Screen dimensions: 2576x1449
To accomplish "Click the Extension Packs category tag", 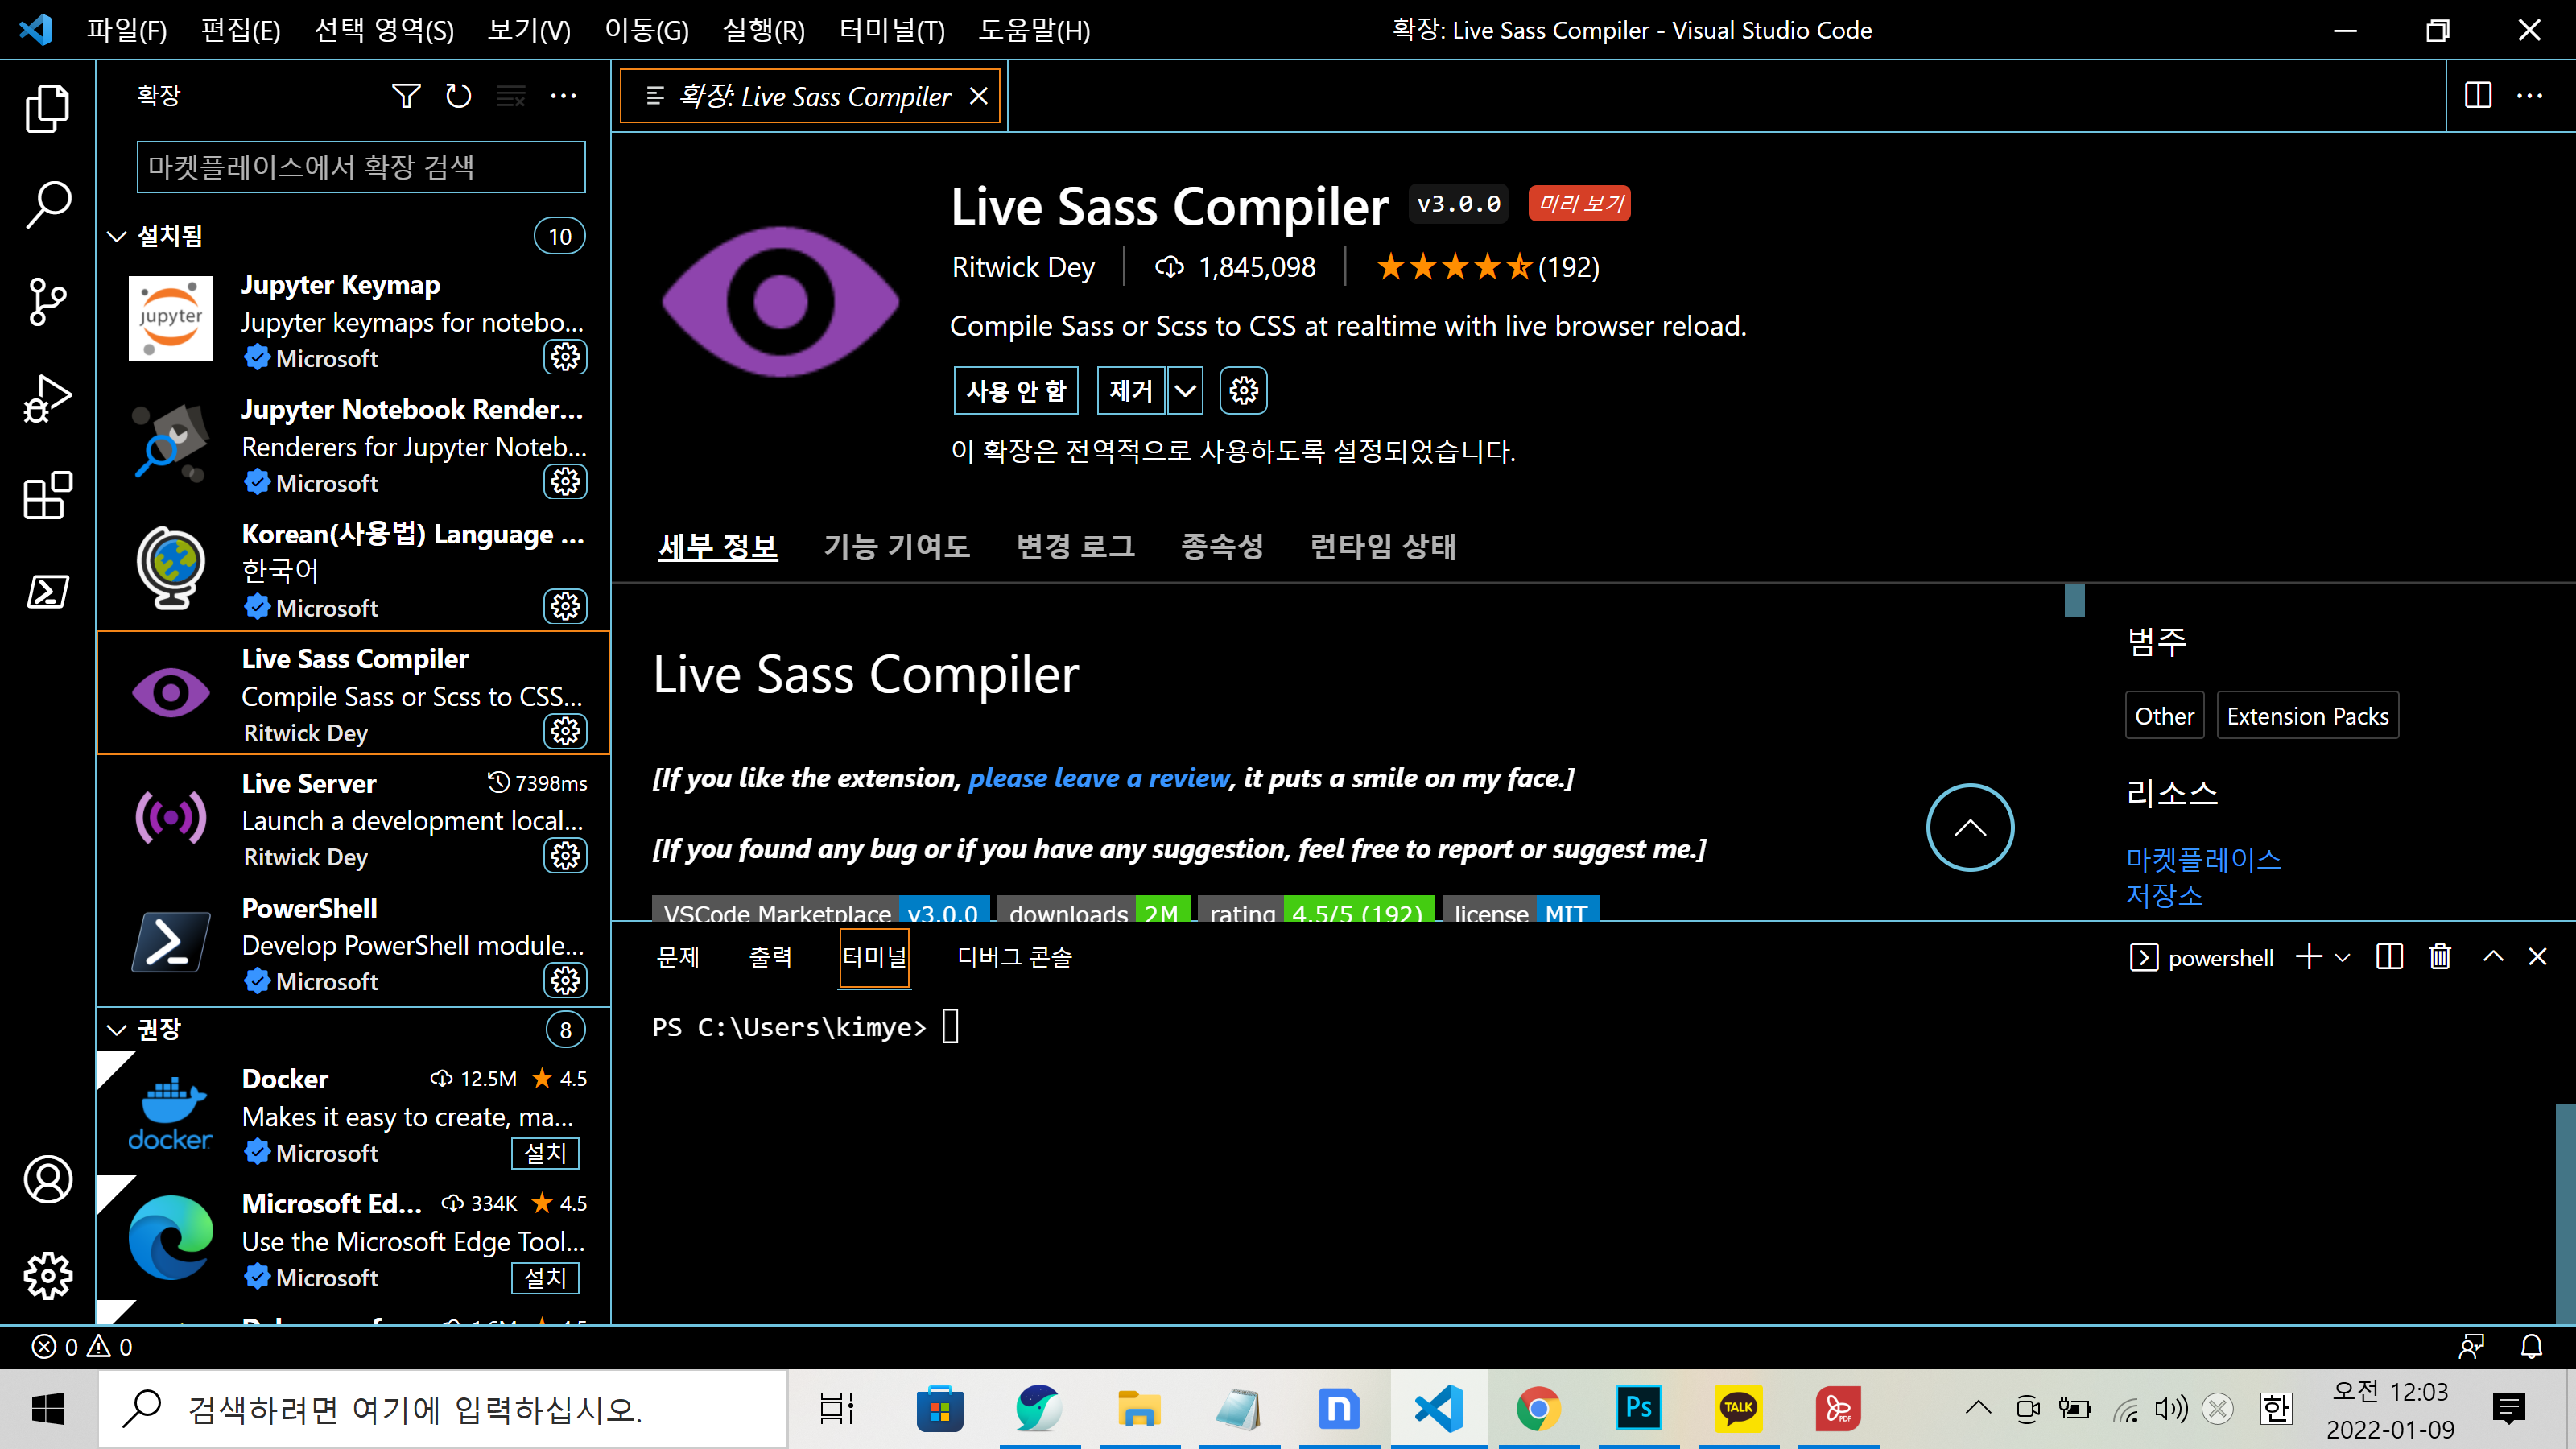I will coord(2307,716).
